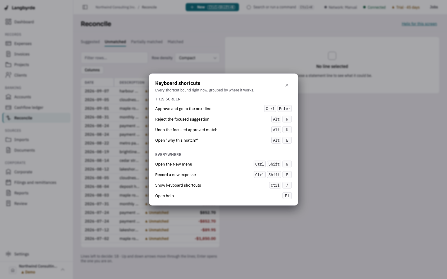
Task: Click the Imports icon in the sidebar
Action: coord(8,139)
